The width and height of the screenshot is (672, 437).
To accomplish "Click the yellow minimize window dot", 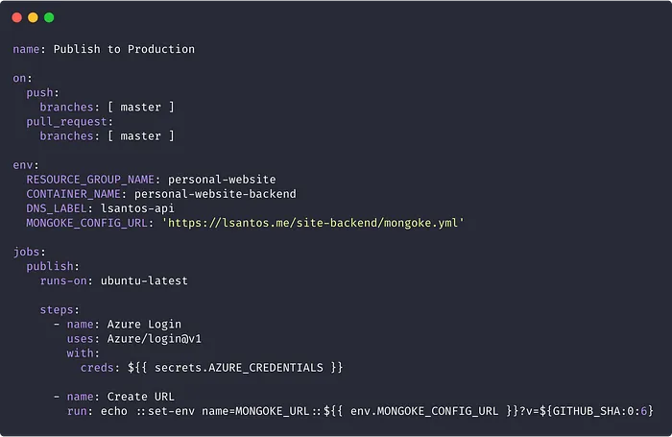I will point(33,17).
